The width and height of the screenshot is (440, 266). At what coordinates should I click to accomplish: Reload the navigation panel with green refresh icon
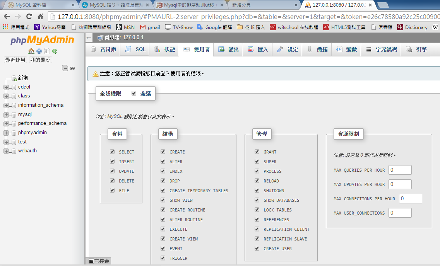pos(55,51)
